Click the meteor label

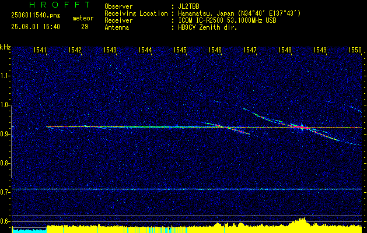click(83, 18)
